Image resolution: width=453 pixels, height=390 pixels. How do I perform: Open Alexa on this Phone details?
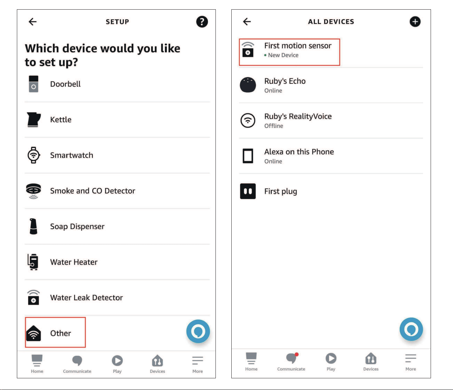(331, 156)
